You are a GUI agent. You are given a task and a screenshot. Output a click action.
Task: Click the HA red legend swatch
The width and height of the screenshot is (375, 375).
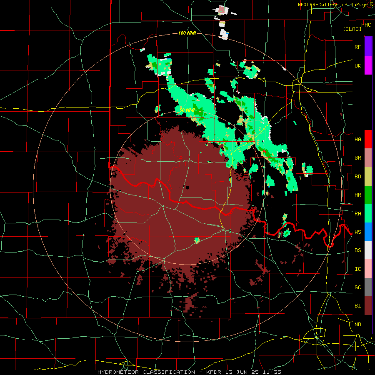tap(368, 139)
